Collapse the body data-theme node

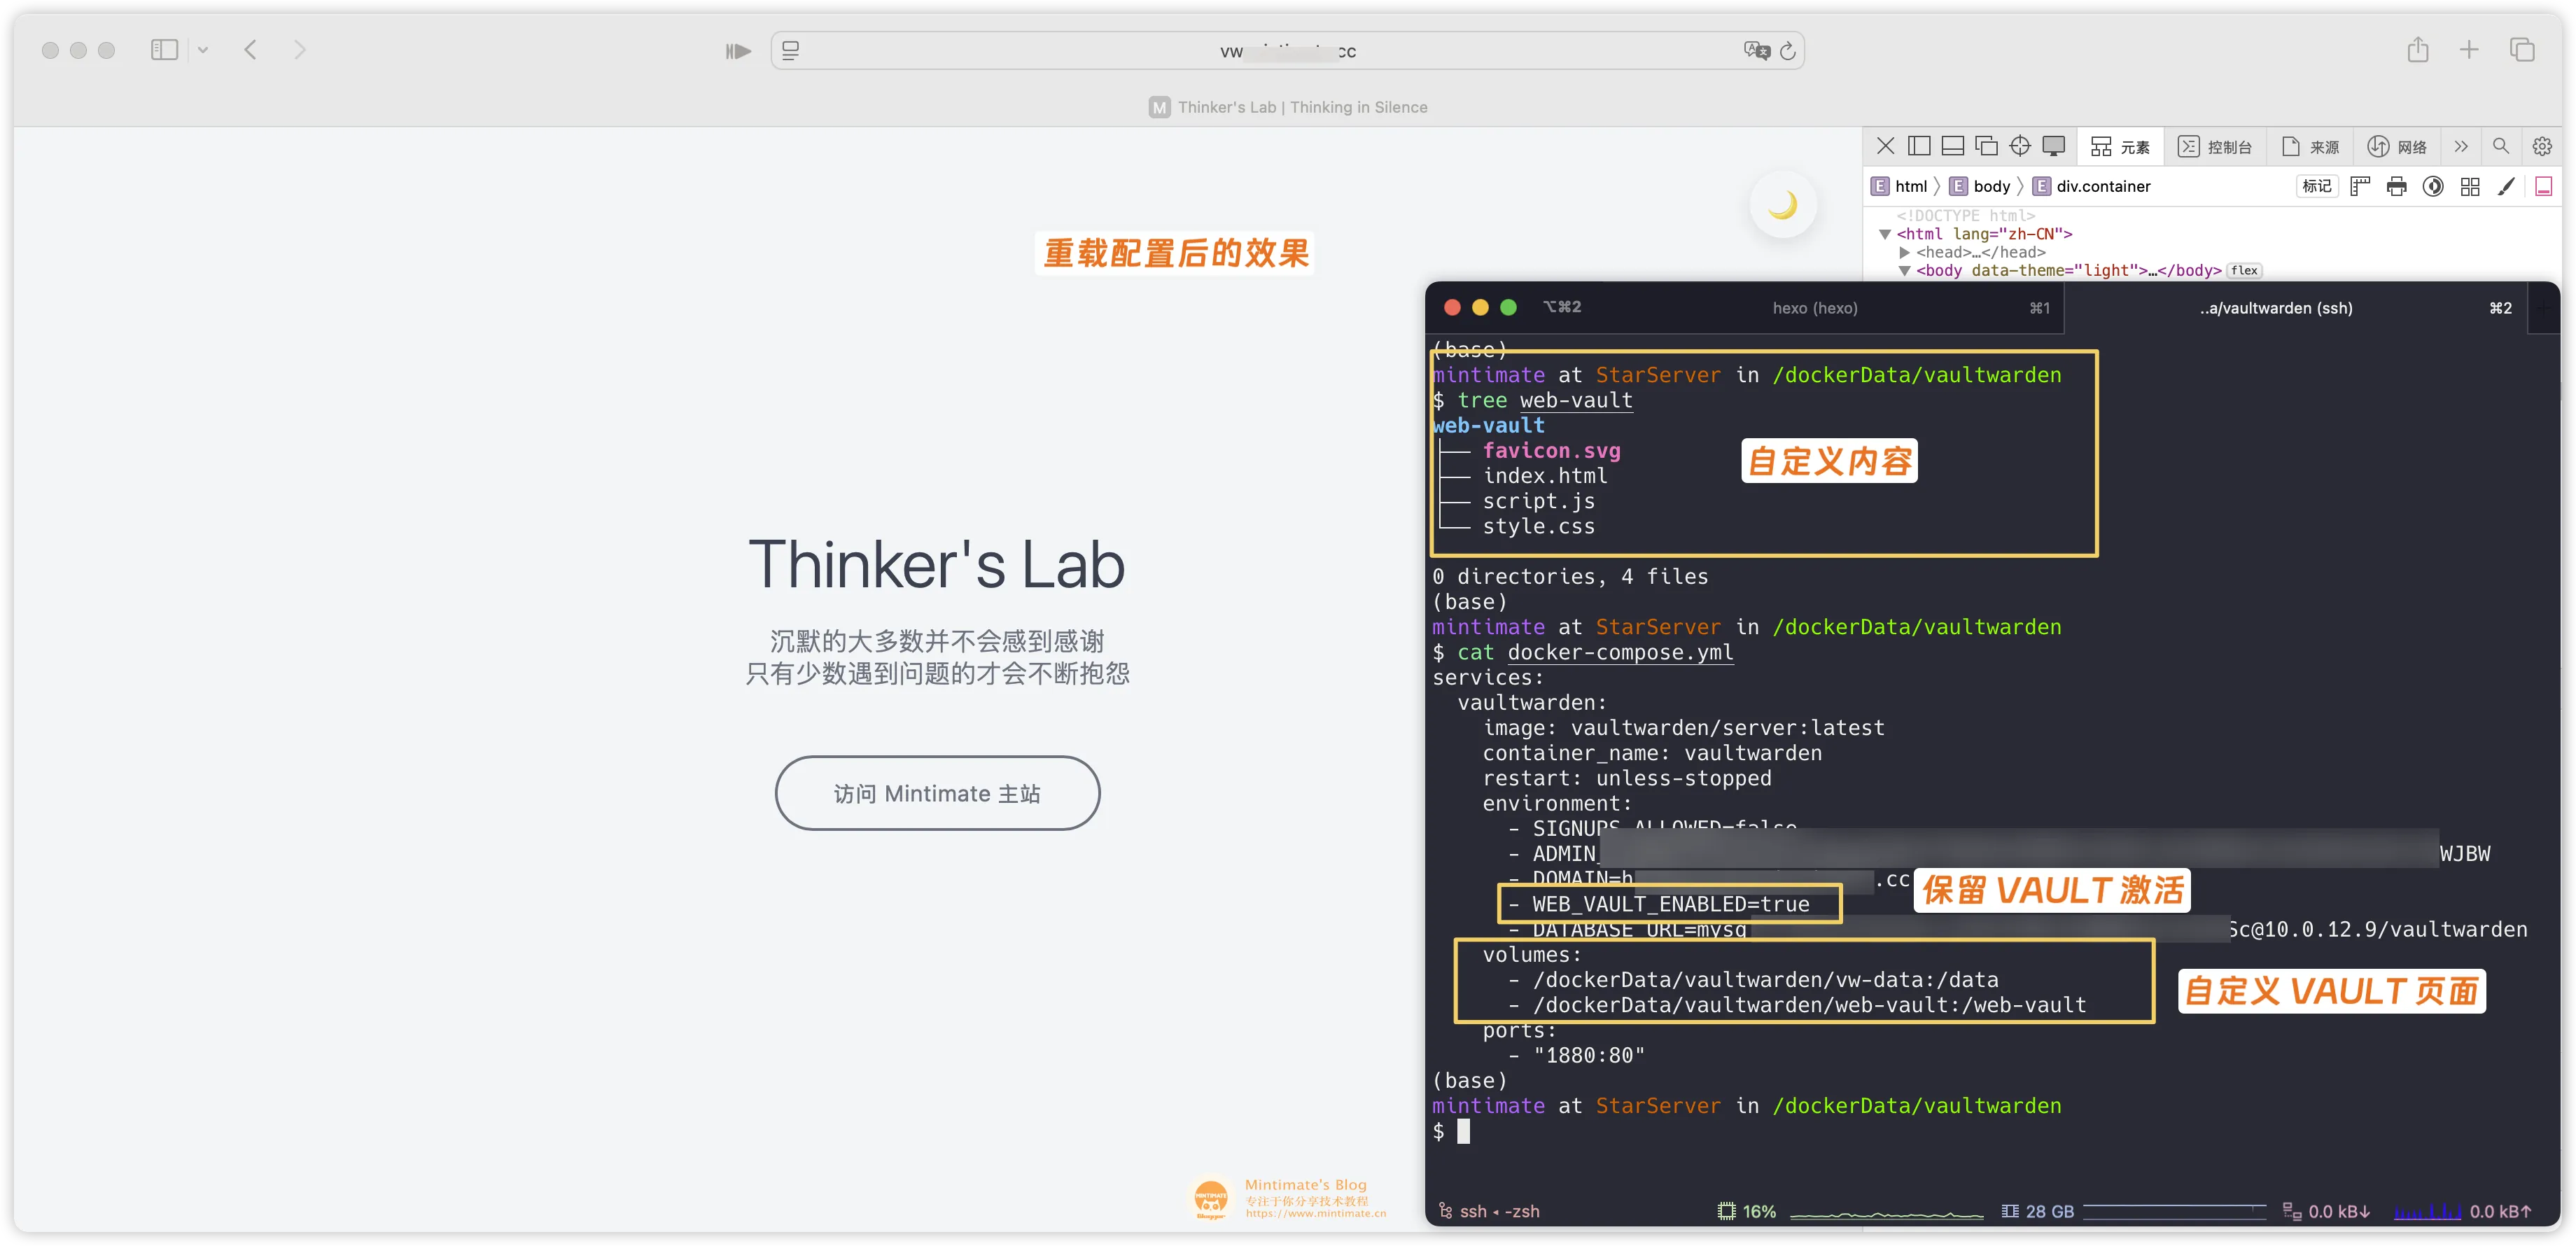point(1904,271)
